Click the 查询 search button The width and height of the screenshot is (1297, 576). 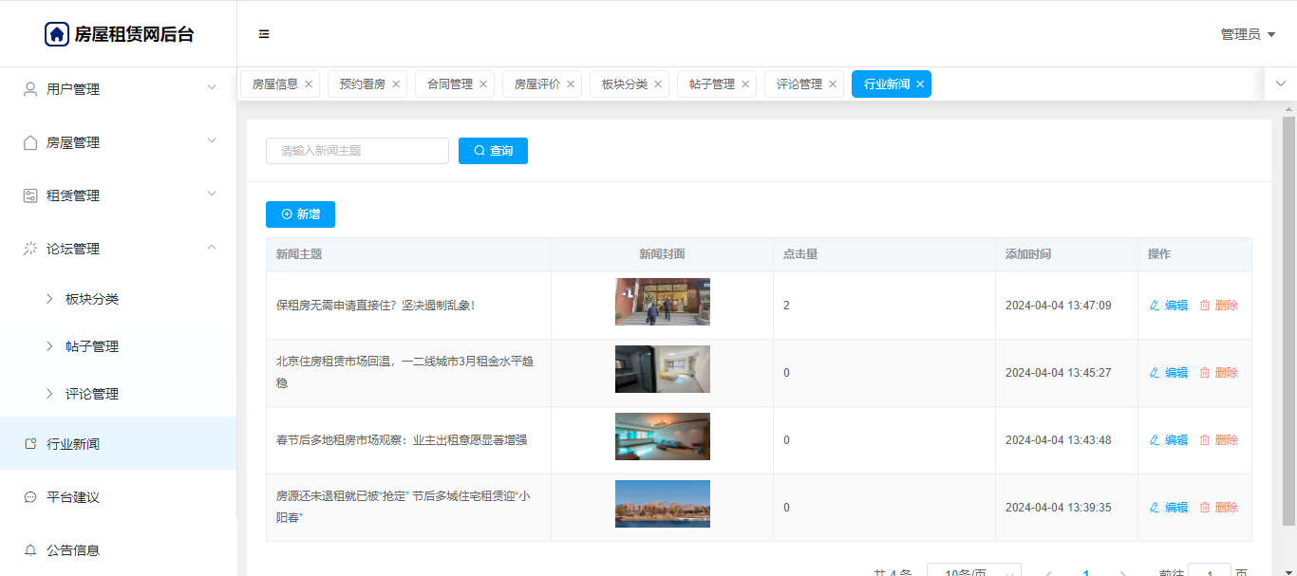pyautogui.click(x=493, y=151)
